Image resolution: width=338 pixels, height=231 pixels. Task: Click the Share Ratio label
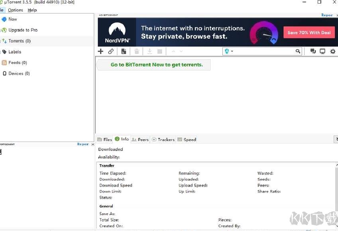tap(269, 191)
